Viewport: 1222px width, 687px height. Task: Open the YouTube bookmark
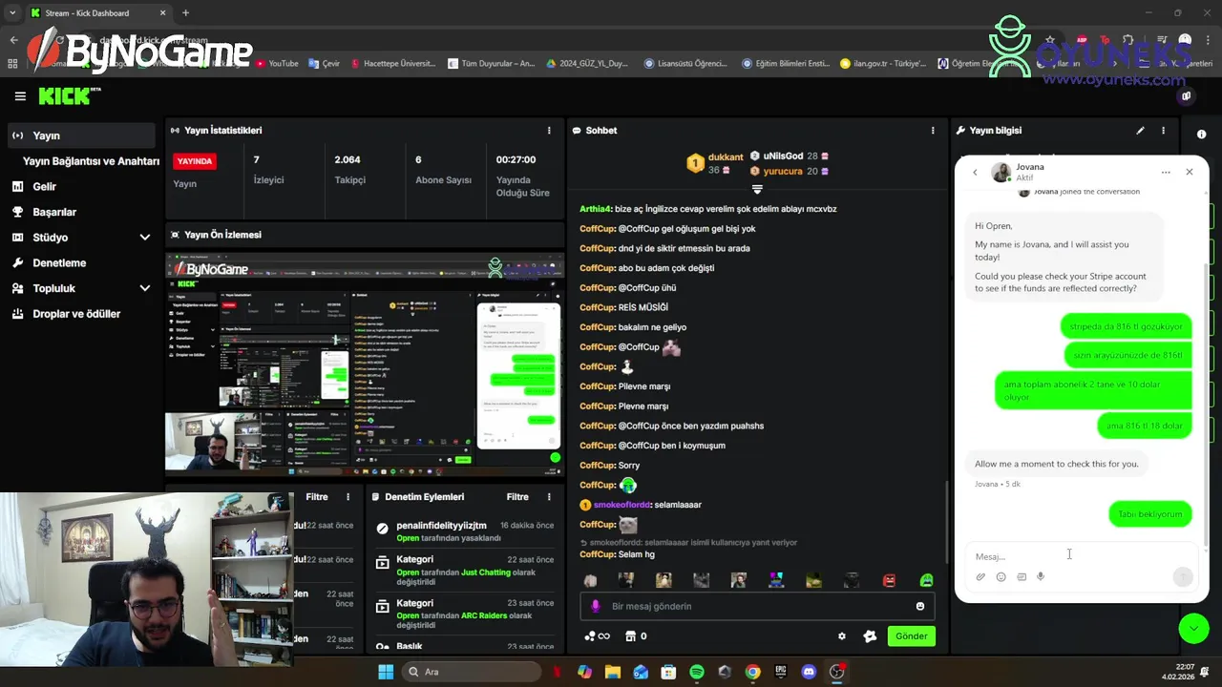click(277, 64)
